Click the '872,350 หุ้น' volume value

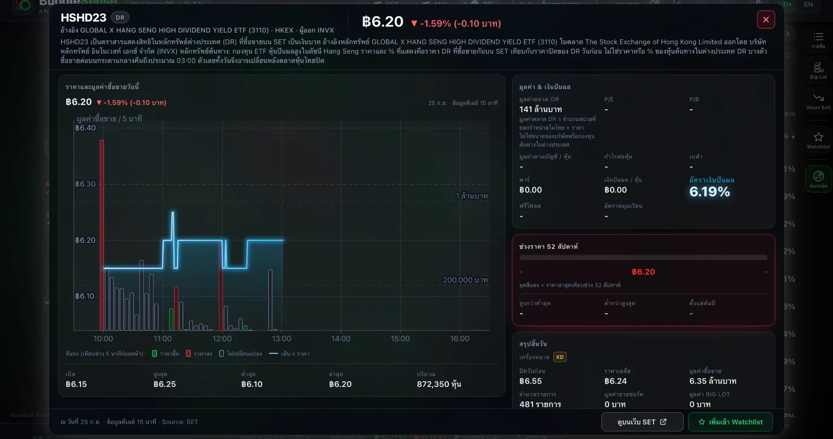click(x=439, y=384)
